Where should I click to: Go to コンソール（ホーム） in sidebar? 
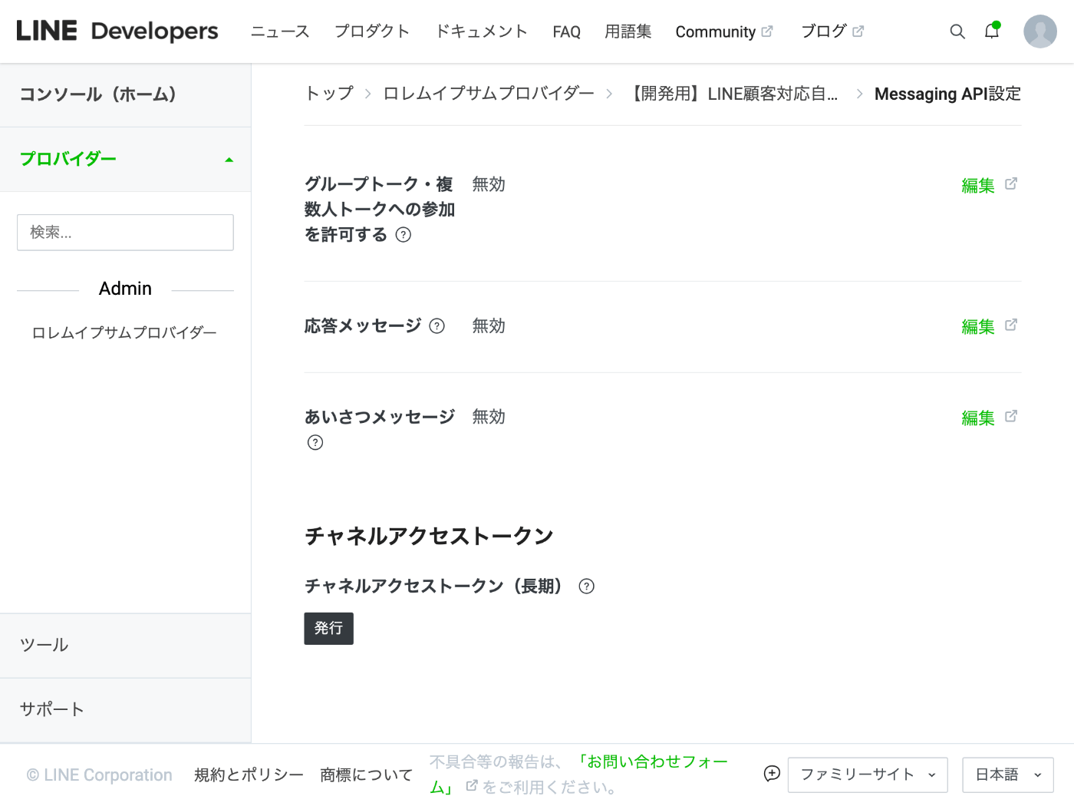(125, 95)
